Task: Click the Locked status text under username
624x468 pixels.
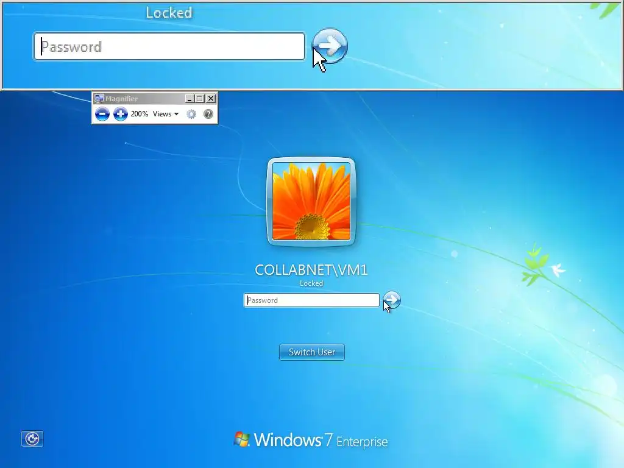Action: coord(311,283)
